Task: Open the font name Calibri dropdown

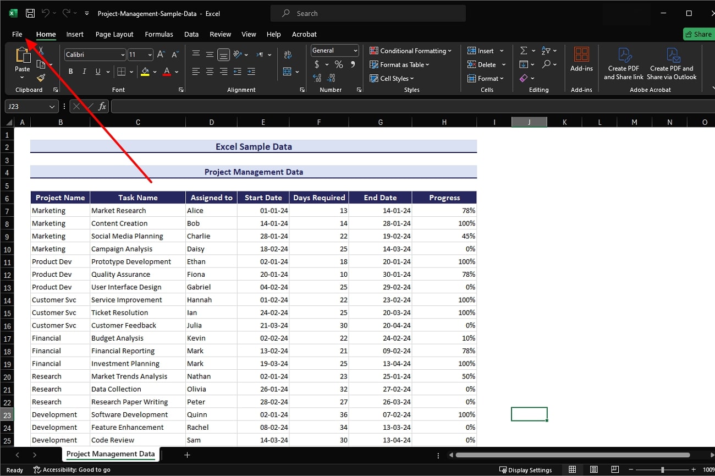Action: 123,54
